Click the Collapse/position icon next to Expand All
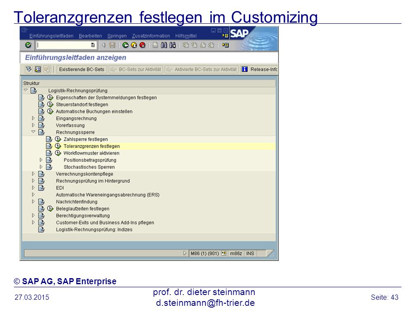This screenshot has height=311, width=415. coord(38,69)
